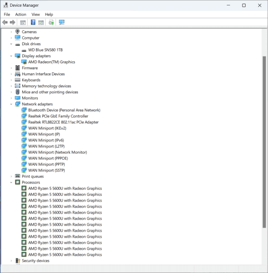Viewport: 268px width, 273px height.
Task: Click the Disk drives category icon
Action: point(17,44)
